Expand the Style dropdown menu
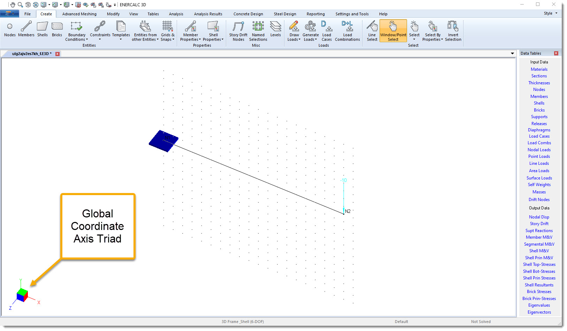Image resolution: width=567 pixels, height=331 pixels. click(x=551, y=13)
